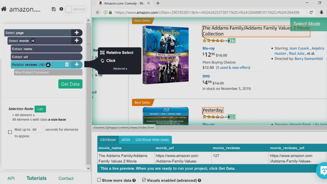Click the list icon beside Select movie

click(33, 41)
